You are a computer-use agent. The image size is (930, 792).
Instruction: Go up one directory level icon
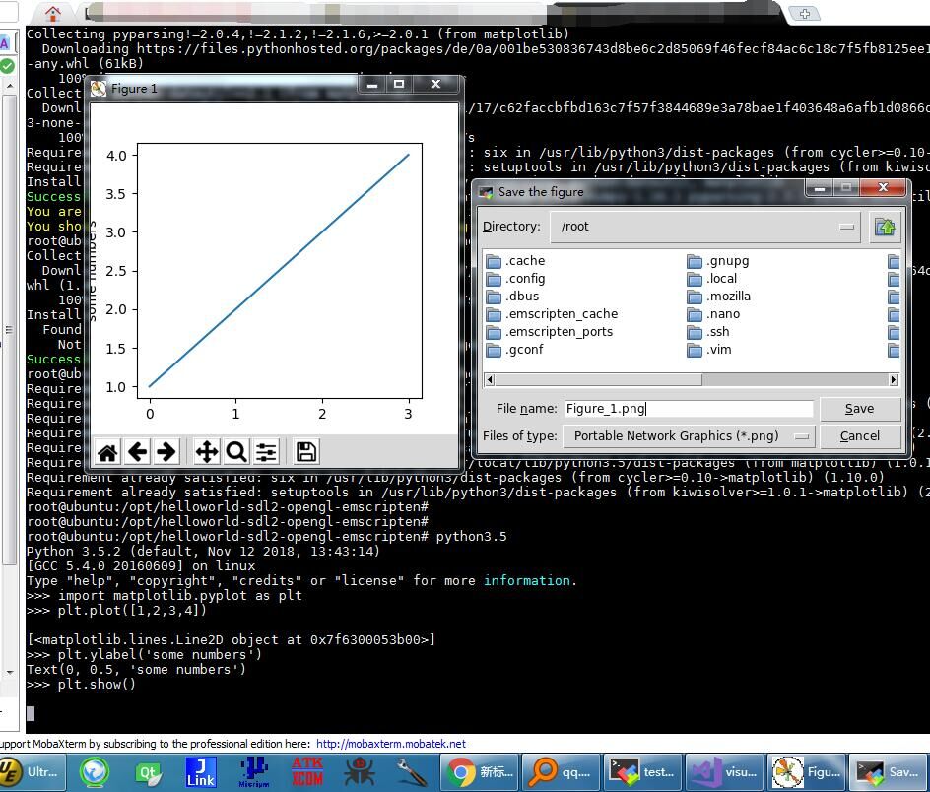[x=885, y=227]
